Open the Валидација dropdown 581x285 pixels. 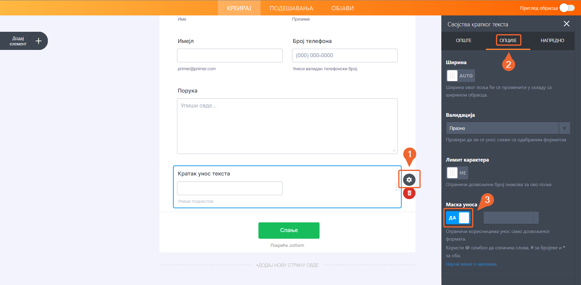coord(502,128)
